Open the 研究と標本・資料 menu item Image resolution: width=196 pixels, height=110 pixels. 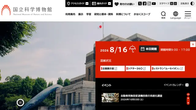pyautogui.click(x=104, y=14)
